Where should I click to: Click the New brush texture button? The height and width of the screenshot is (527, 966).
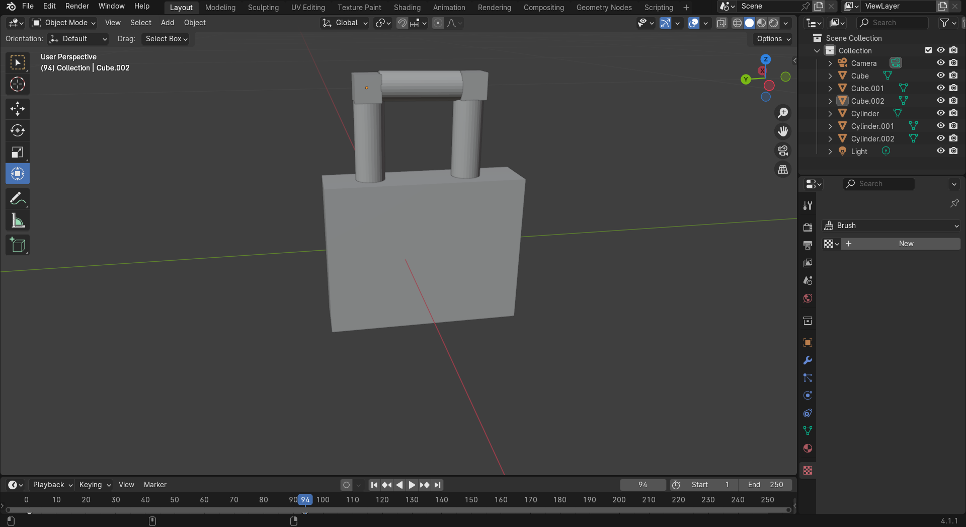[906, 244]
